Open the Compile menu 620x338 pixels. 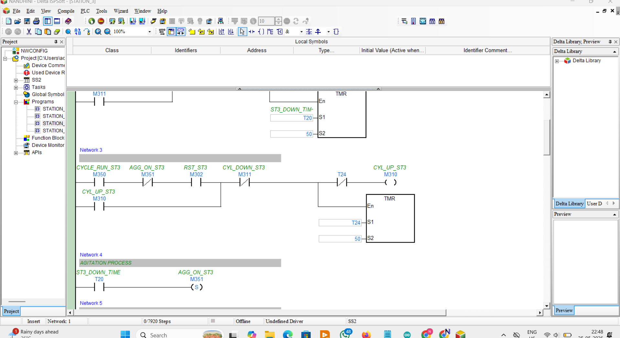(66, 11)
